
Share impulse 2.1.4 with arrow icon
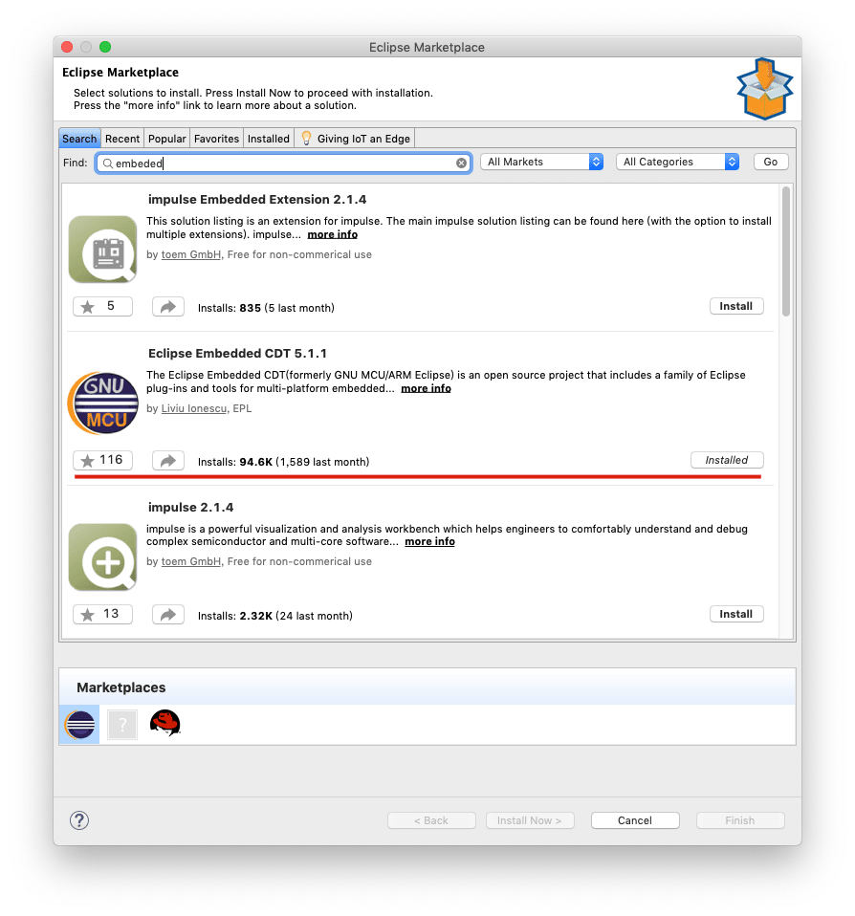(168, 614)
